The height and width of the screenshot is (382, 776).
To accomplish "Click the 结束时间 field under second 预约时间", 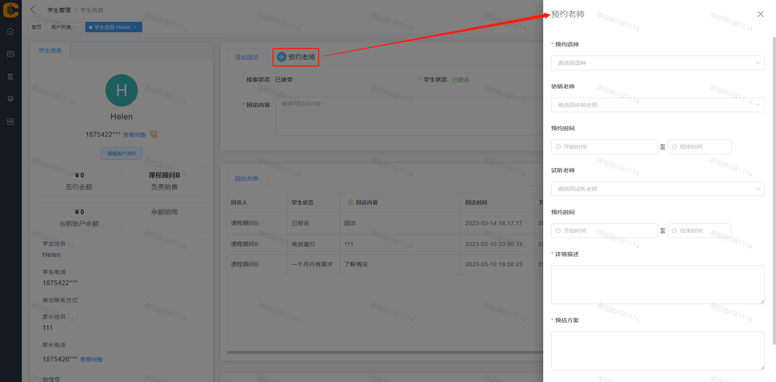I will 699,231.
